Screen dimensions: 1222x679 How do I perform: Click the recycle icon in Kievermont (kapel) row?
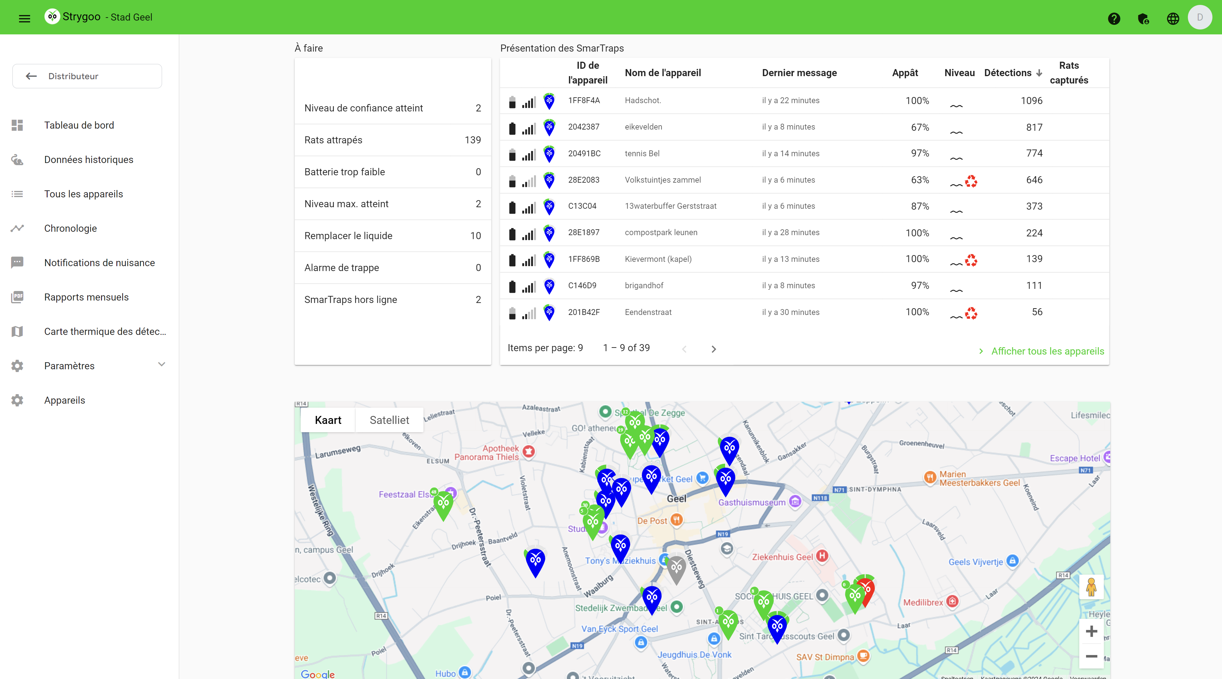tap(971, 260)
